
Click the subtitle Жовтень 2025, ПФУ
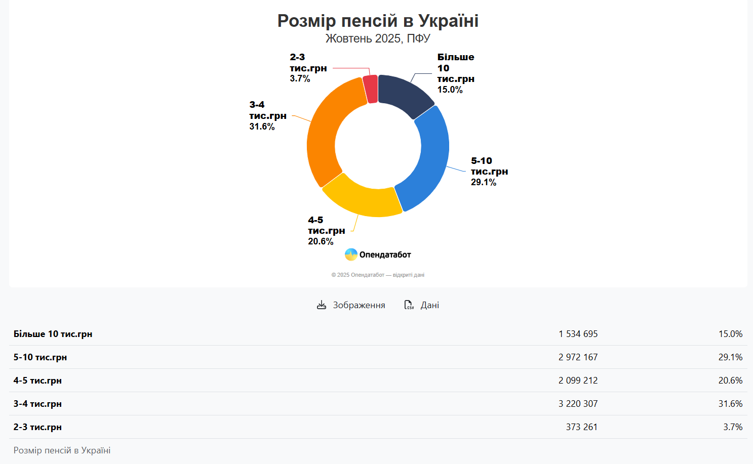378,38
